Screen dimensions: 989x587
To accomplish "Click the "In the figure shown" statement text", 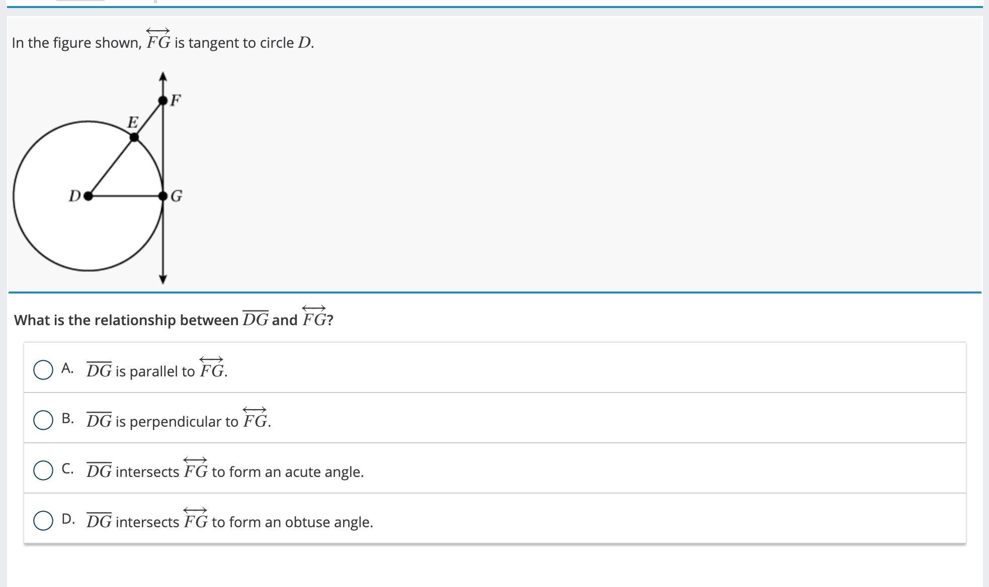I will (x=76, y=43).
